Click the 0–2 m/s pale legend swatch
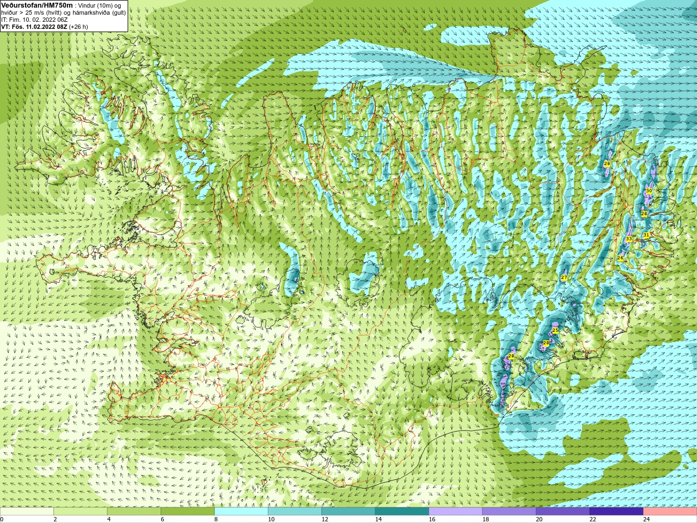The image size is (697, 523). pos(27,512)
